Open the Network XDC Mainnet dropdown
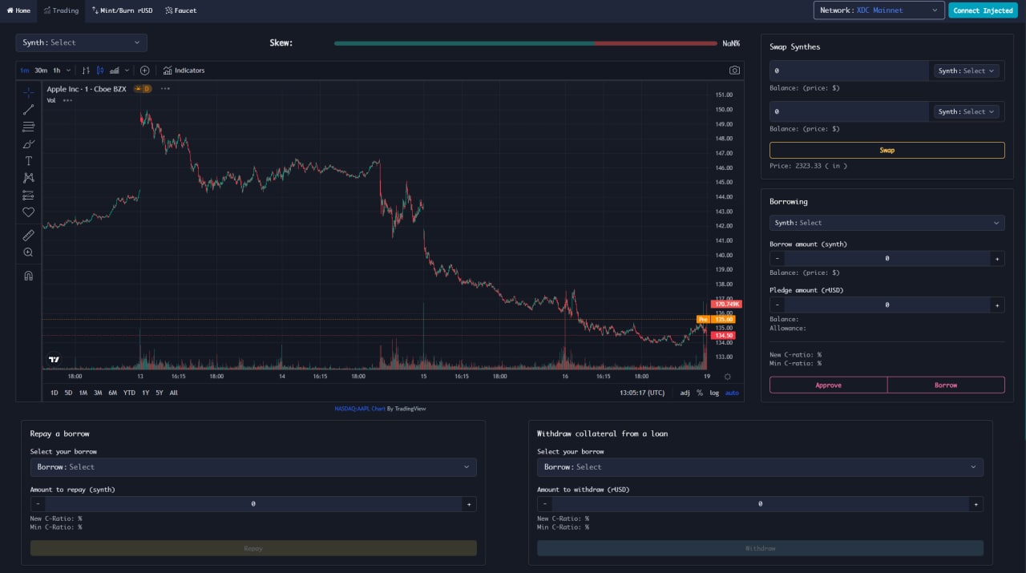1026x573 pixels. [x=879, y=10]
